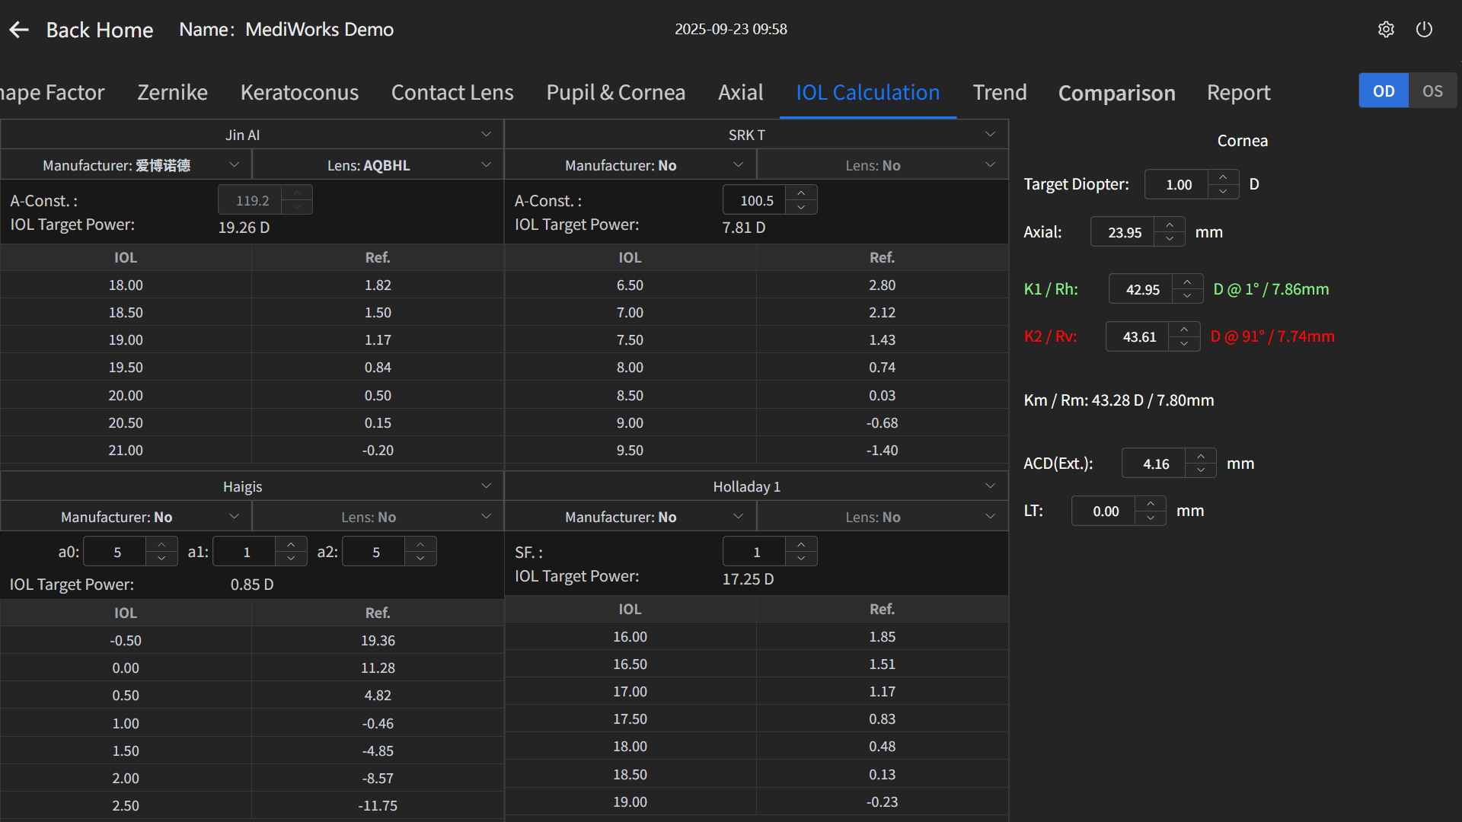The height and width of the screenshot is (822, 1462).
Task: Switch to the OS eye
Action: point(1432,91)
